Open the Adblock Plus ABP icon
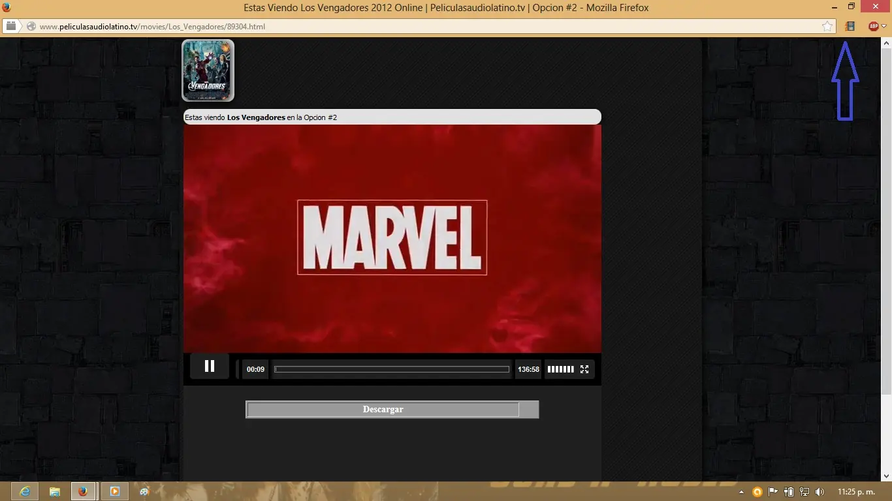892x501 pixels. pyautogui.click(x=873, y=27)
